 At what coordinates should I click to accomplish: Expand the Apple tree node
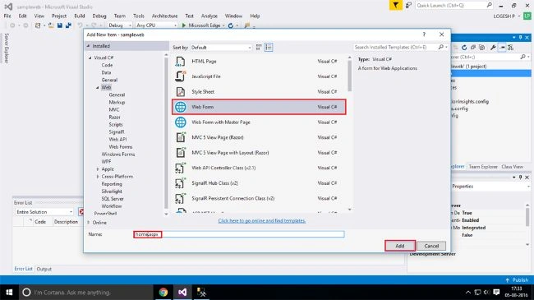98,169
